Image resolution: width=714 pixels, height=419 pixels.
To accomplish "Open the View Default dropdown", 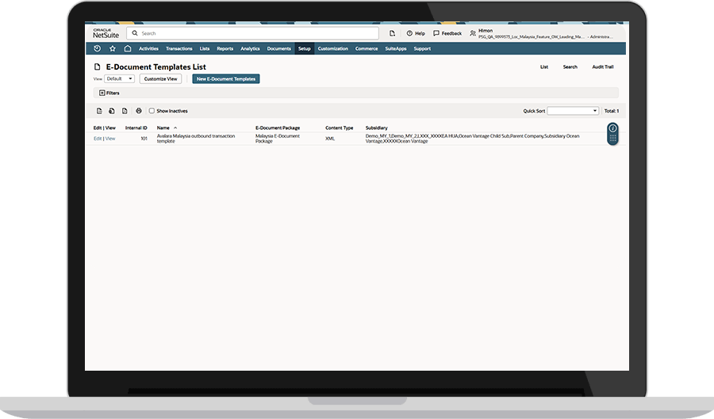I will click(119, 78).
